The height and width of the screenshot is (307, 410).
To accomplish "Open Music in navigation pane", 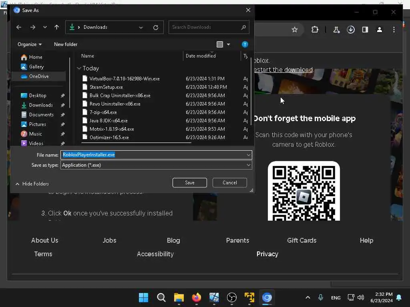I will coord(35,134).
